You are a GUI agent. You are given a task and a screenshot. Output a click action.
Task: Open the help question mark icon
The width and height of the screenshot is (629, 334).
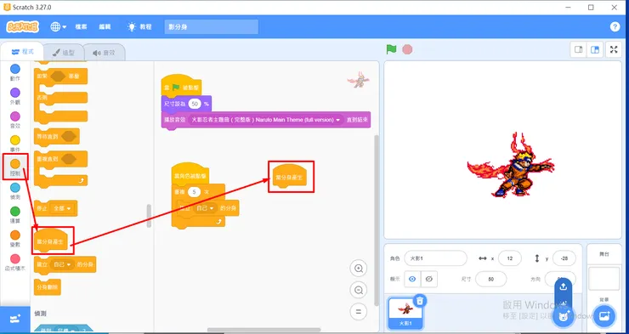click(x=615, y=27)
